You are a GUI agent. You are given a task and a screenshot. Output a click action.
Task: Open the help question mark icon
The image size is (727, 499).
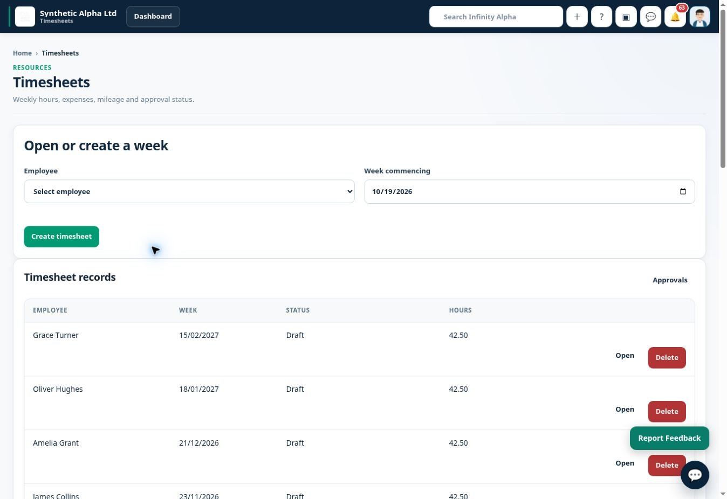(601, 17)
